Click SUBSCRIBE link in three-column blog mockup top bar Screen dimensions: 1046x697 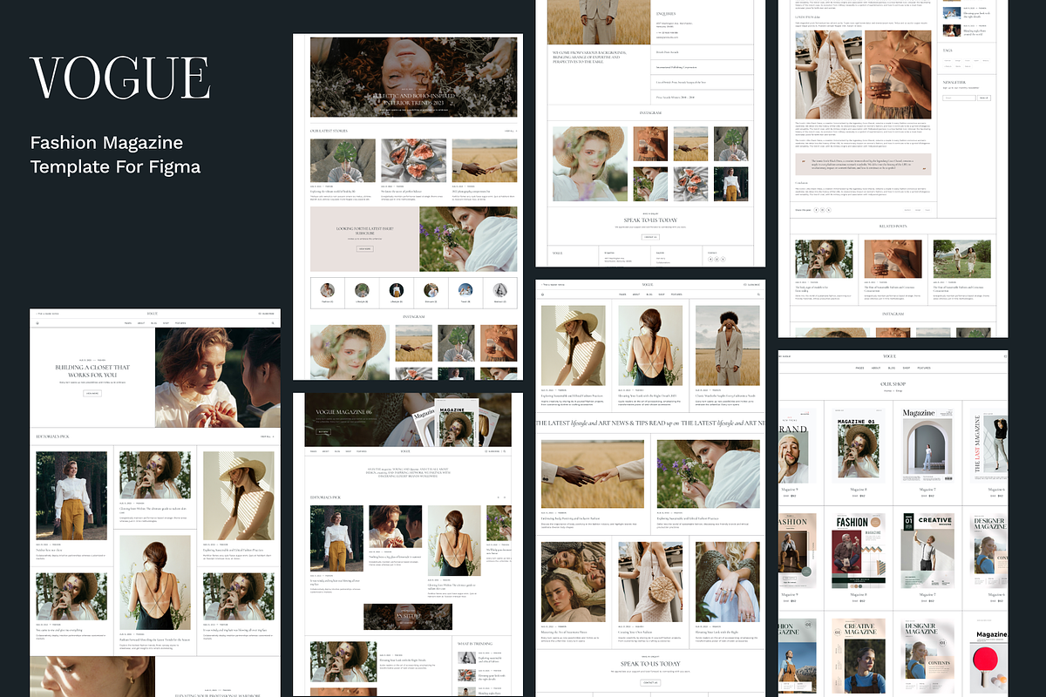click(752, 285)
